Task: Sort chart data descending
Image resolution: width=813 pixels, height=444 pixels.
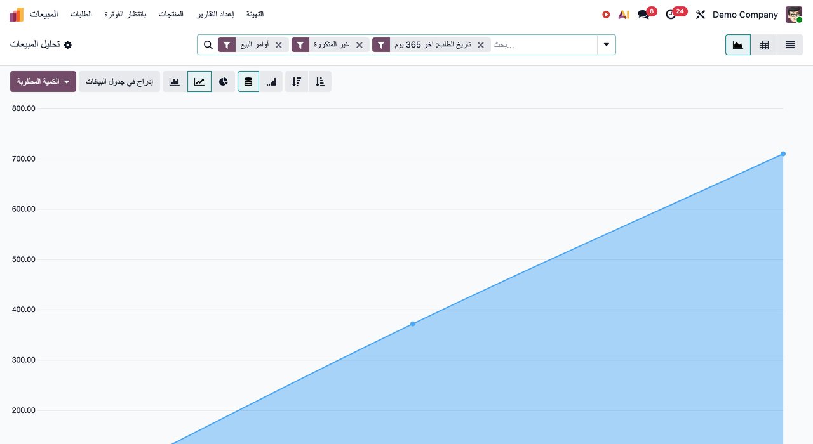Action: click(x=297, y=82)
